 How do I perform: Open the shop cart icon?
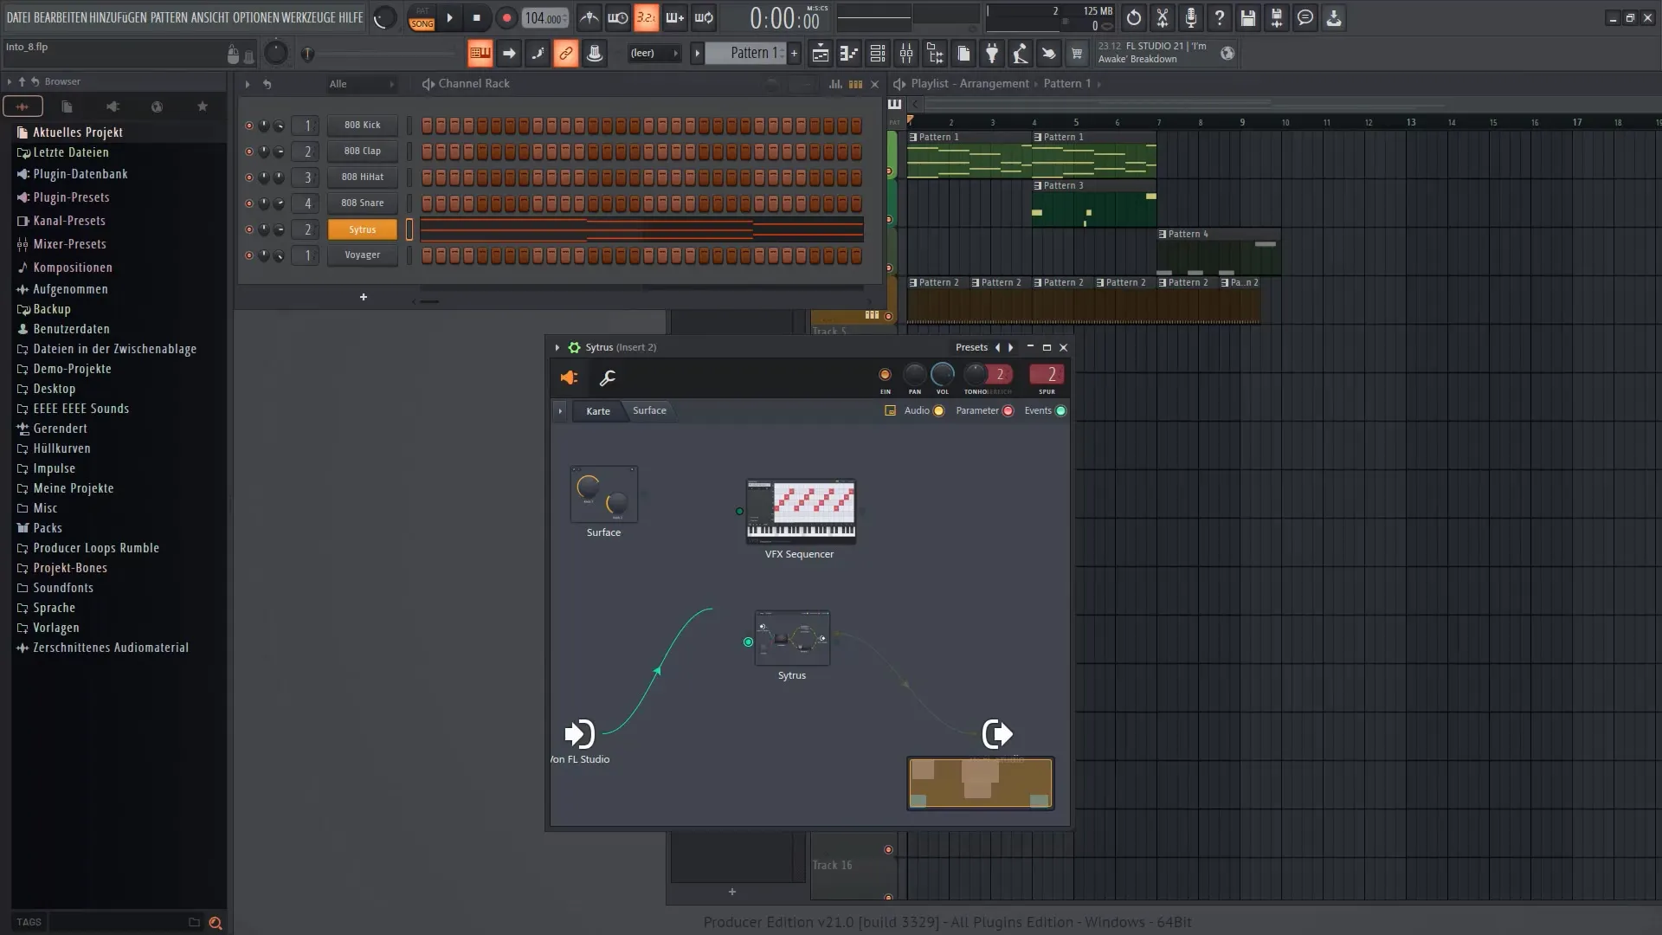point(1077,54)
